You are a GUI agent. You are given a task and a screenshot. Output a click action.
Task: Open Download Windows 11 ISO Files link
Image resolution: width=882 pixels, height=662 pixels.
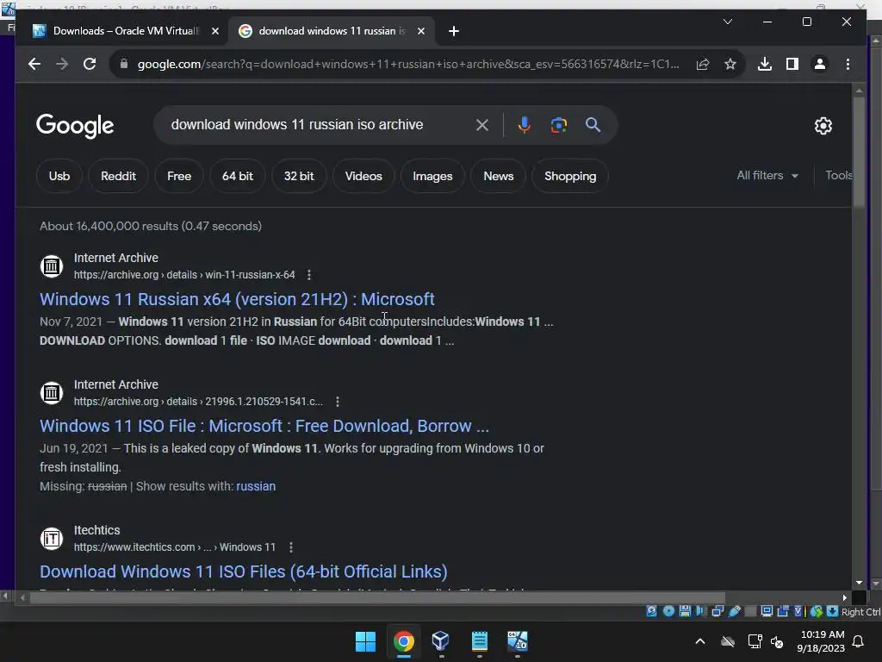(244, 572)
